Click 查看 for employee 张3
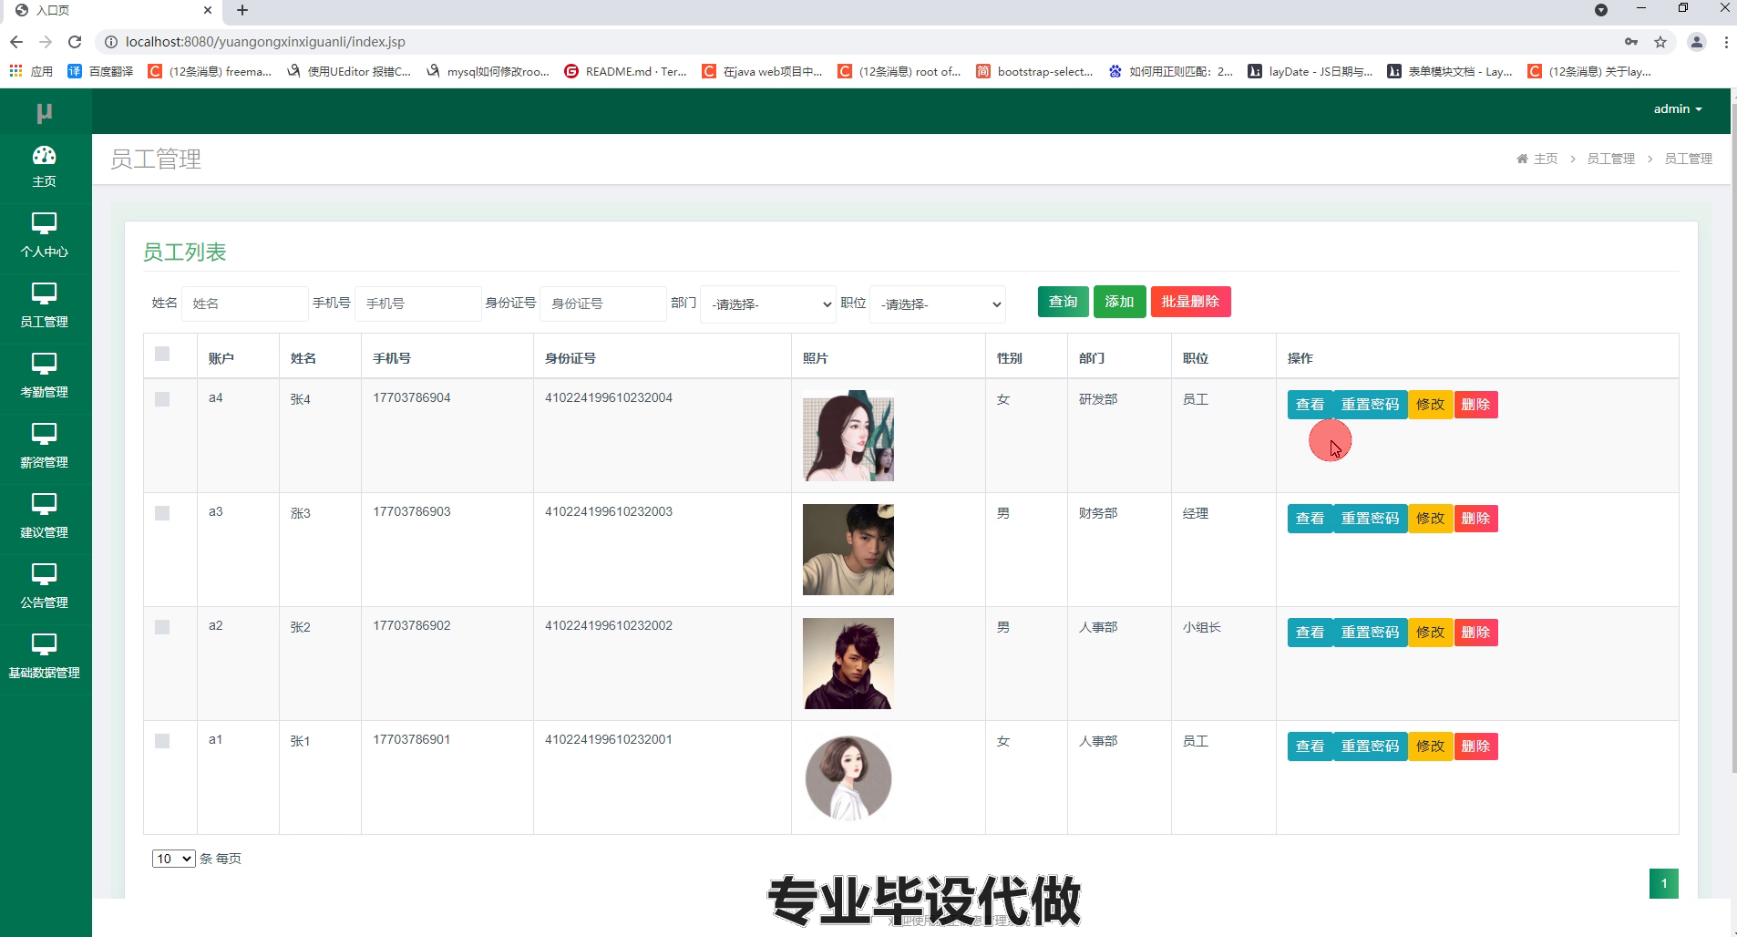 pos(1310,519)
